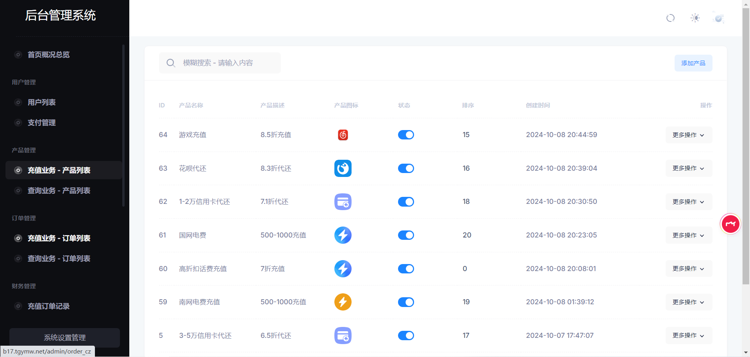Turn off status switch for 国网电费

pyautogui.click(x=406, y=235)
